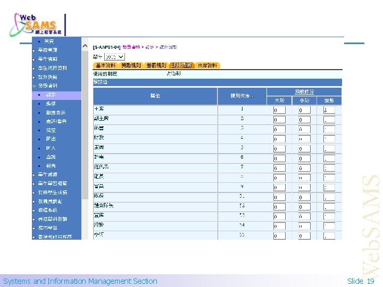Open 留堂 in the sidebar submenu
Image resolution: width=383 pixels, height=287 pixels.
pos(51,130)
